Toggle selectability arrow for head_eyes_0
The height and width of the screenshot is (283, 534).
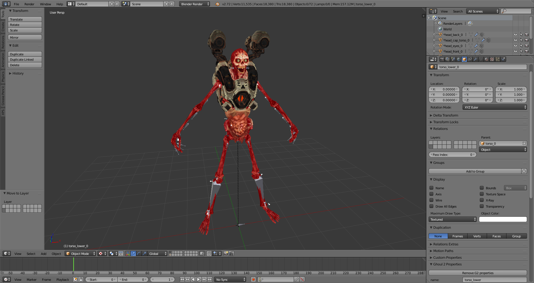tap(521, 46)
